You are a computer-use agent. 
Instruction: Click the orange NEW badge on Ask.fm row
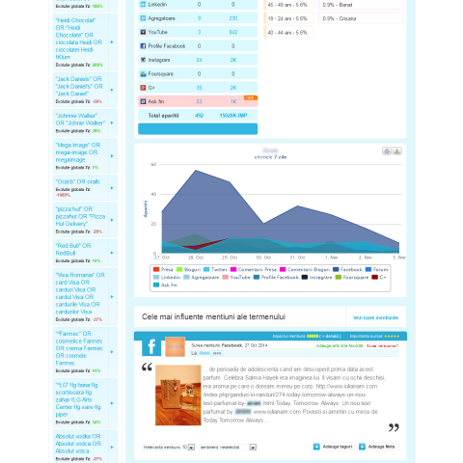[x=251, y=97]
